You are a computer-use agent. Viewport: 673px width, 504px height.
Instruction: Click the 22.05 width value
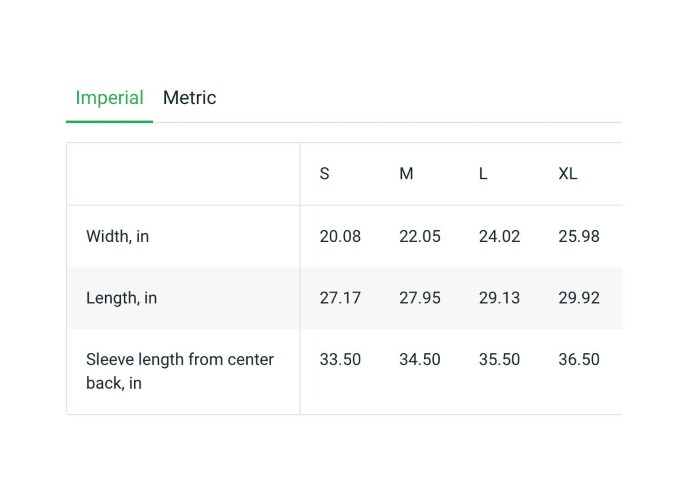pyautogui.click(x=420, y=236)
